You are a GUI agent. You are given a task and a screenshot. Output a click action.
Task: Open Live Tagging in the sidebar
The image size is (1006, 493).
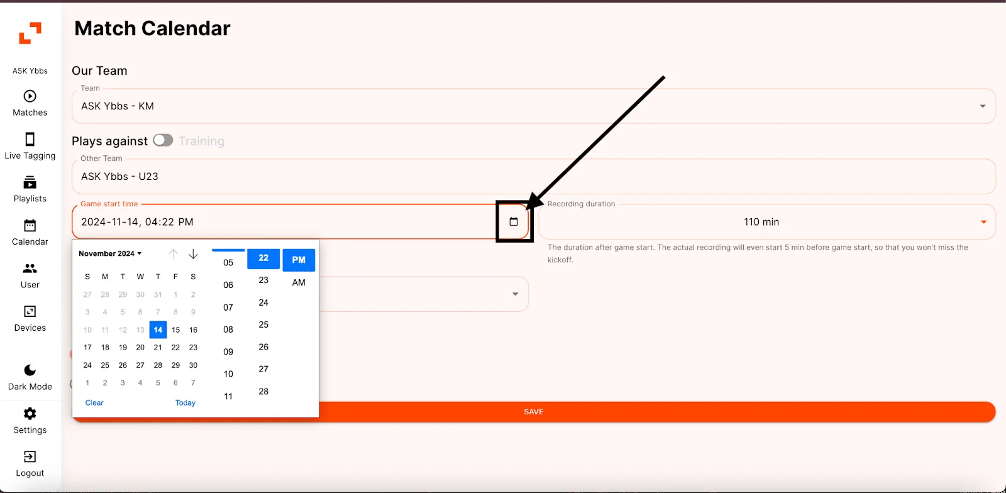tap(30, 147)
